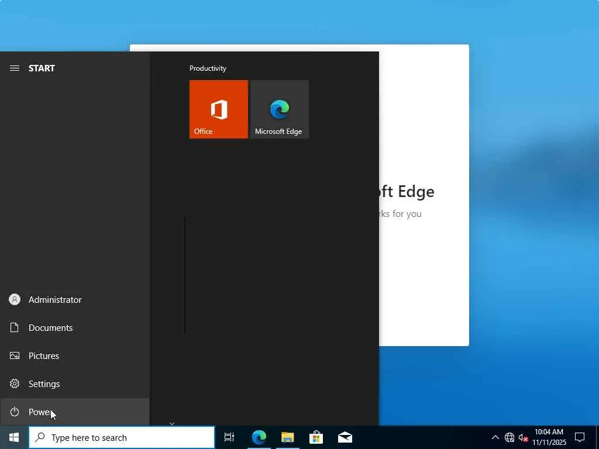Open the Action Center notifications icon
This screenshot has width=599, height=449.
tap(580, 437)
